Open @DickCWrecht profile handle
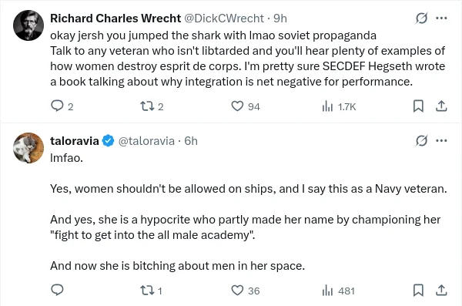462x306 pixels. 224,18
